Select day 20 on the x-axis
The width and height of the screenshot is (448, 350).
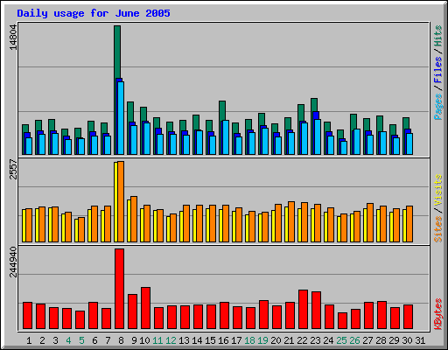point(276,340)
